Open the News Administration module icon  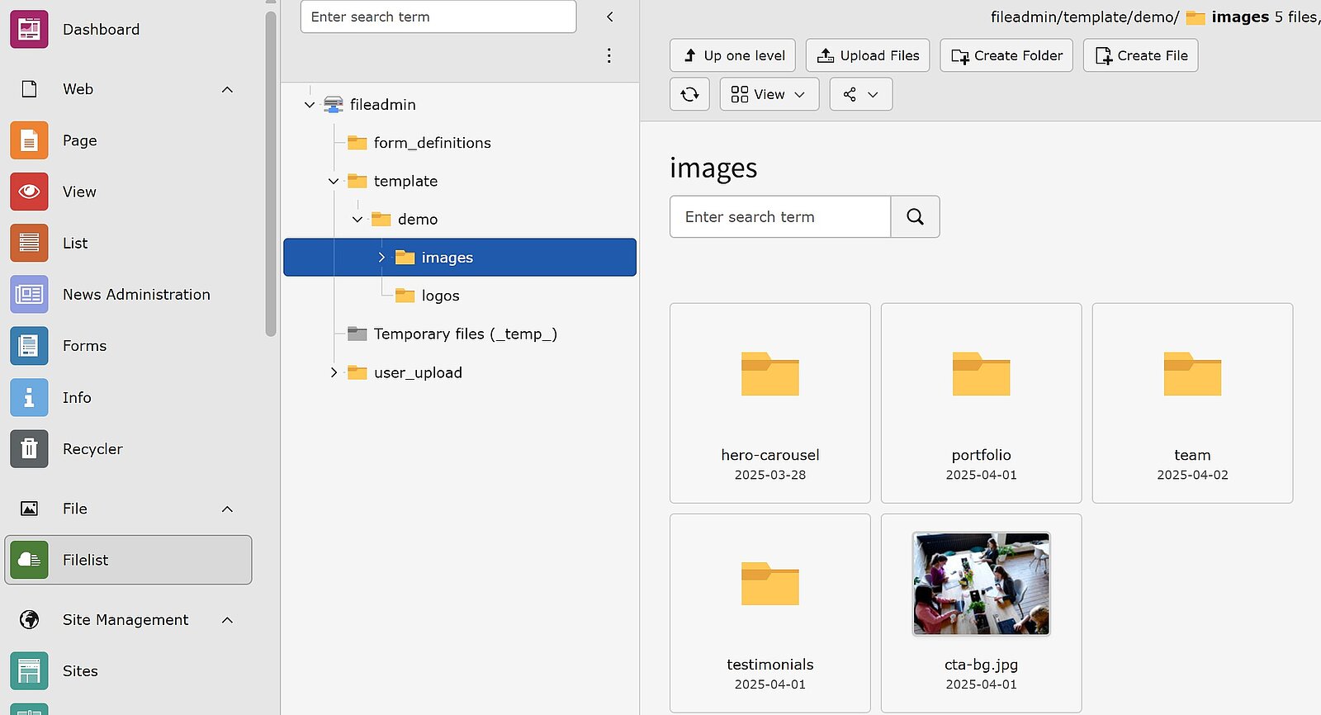click(x=29, y=295)
